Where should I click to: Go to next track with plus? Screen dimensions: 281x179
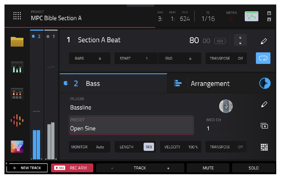[x=168, y=168]
